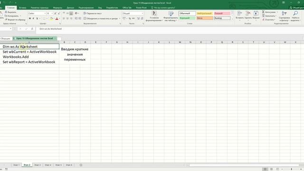This screenshot has height=171, width=304.
Task: Apply the Плохой cell style
Action: point(222,13)
